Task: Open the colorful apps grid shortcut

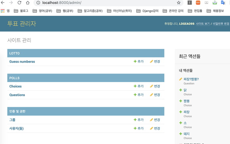Action: pos(3,11)
